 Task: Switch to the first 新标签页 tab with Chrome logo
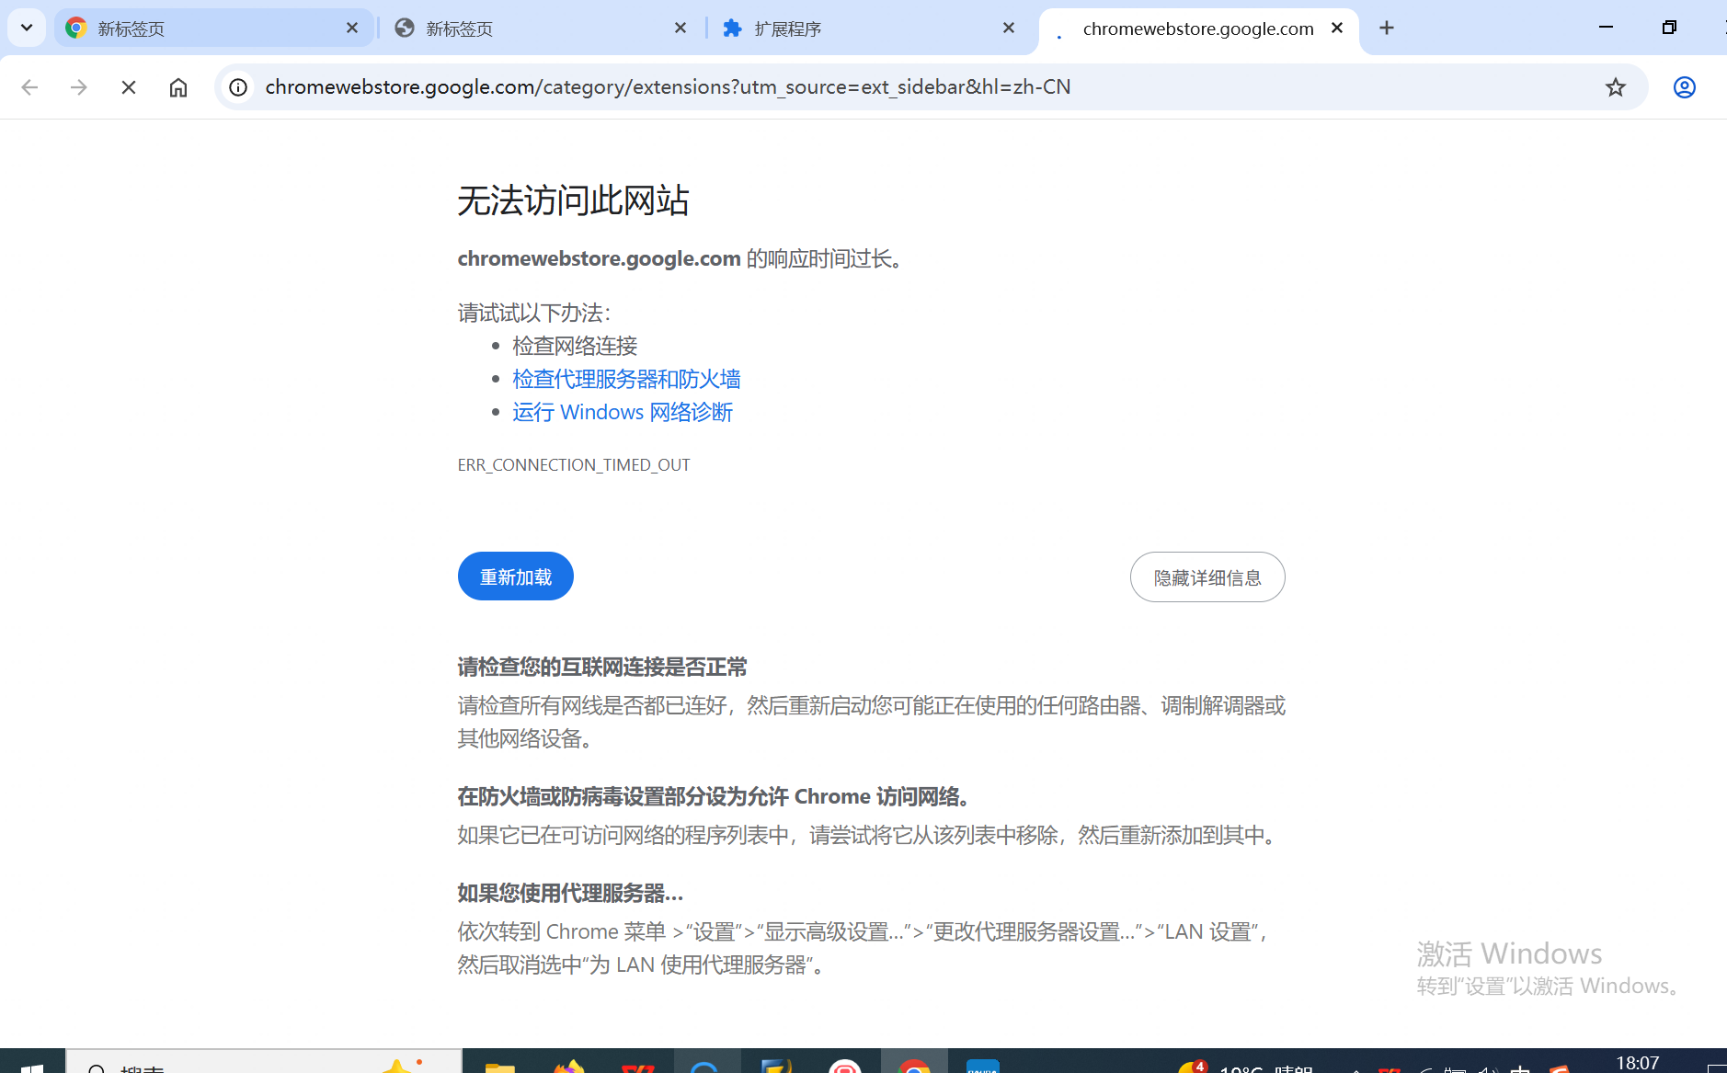point(213,29)
